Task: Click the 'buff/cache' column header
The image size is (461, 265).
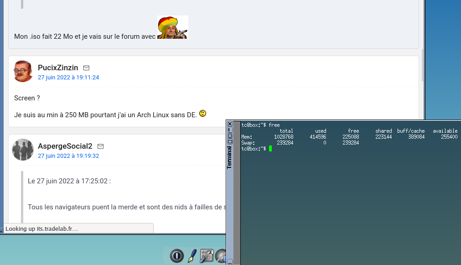Action: pyautogui.click(x=411, y=131)
